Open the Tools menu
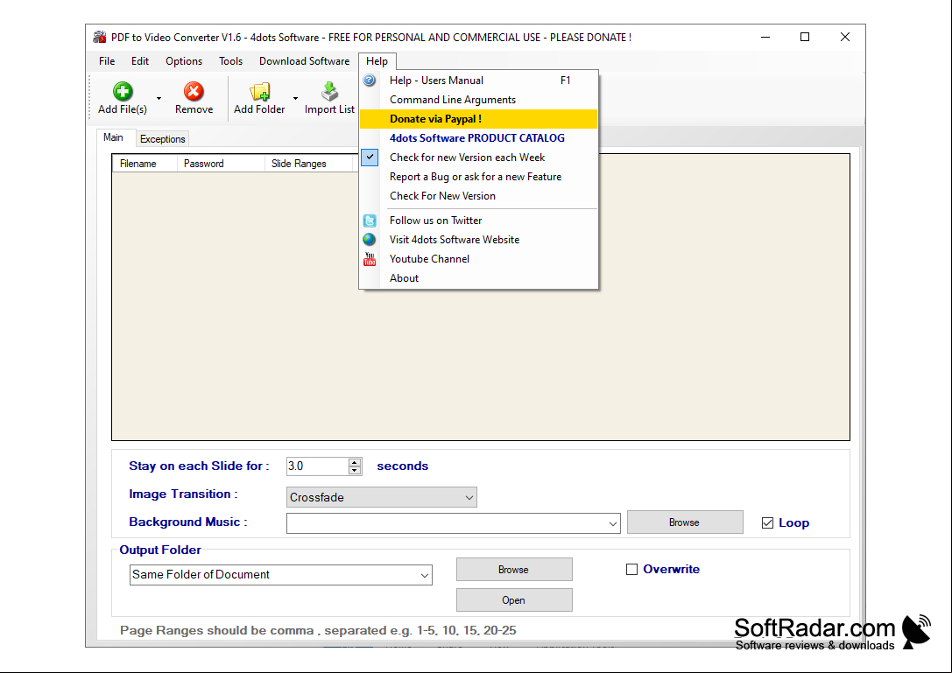The image size is (952, 673). pyautogui.click(x=230, y=61)
